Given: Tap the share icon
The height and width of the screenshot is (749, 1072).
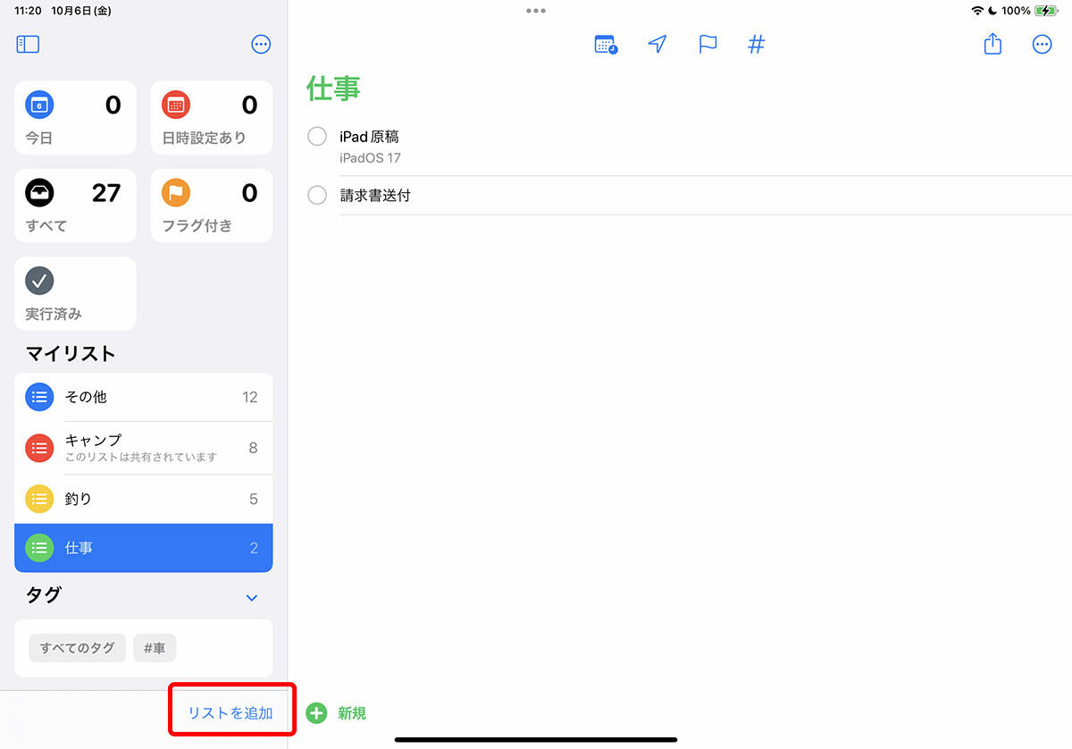Looking at the screenshot, I should tap(992, 44).
